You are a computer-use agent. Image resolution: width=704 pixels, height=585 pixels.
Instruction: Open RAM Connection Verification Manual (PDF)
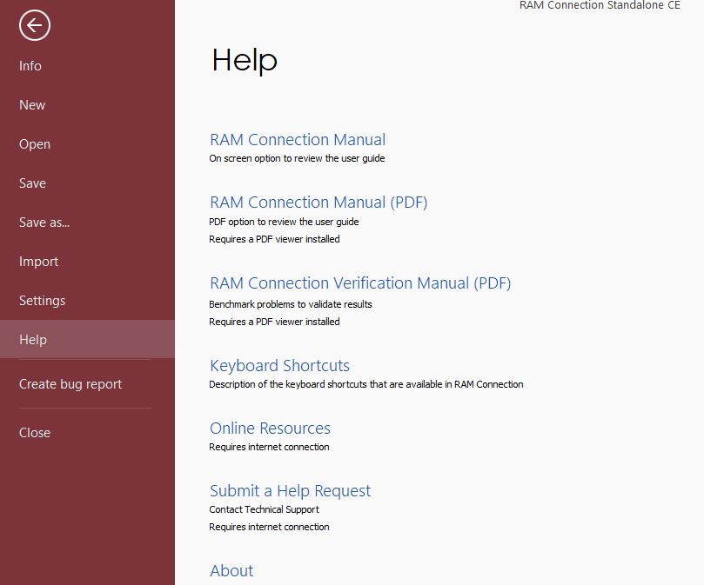coord(360,283)
